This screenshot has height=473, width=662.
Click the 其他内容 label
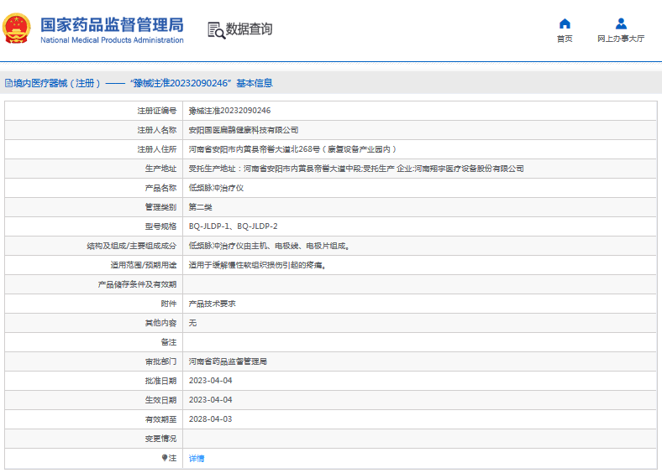(160, 323)
